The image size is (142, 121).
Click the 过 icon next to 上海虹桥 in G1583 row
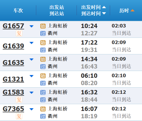click(x=43, y=92)
